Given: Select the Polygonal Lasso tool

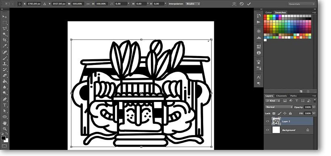Looking at the screenshot, I should 5,29.
